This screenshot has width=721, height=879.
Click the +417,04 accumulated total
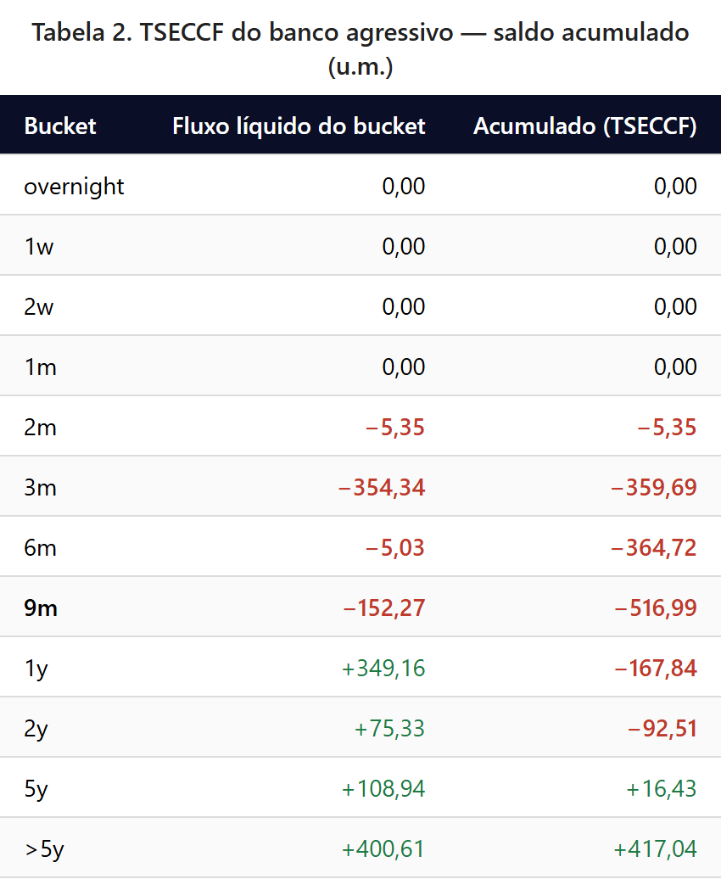click(x=653, y=849)
